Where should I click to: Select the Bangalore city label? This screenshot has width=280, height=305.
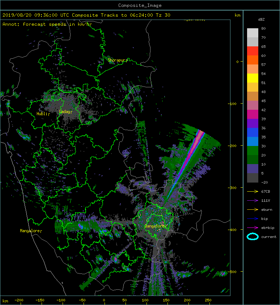point(156,226)
